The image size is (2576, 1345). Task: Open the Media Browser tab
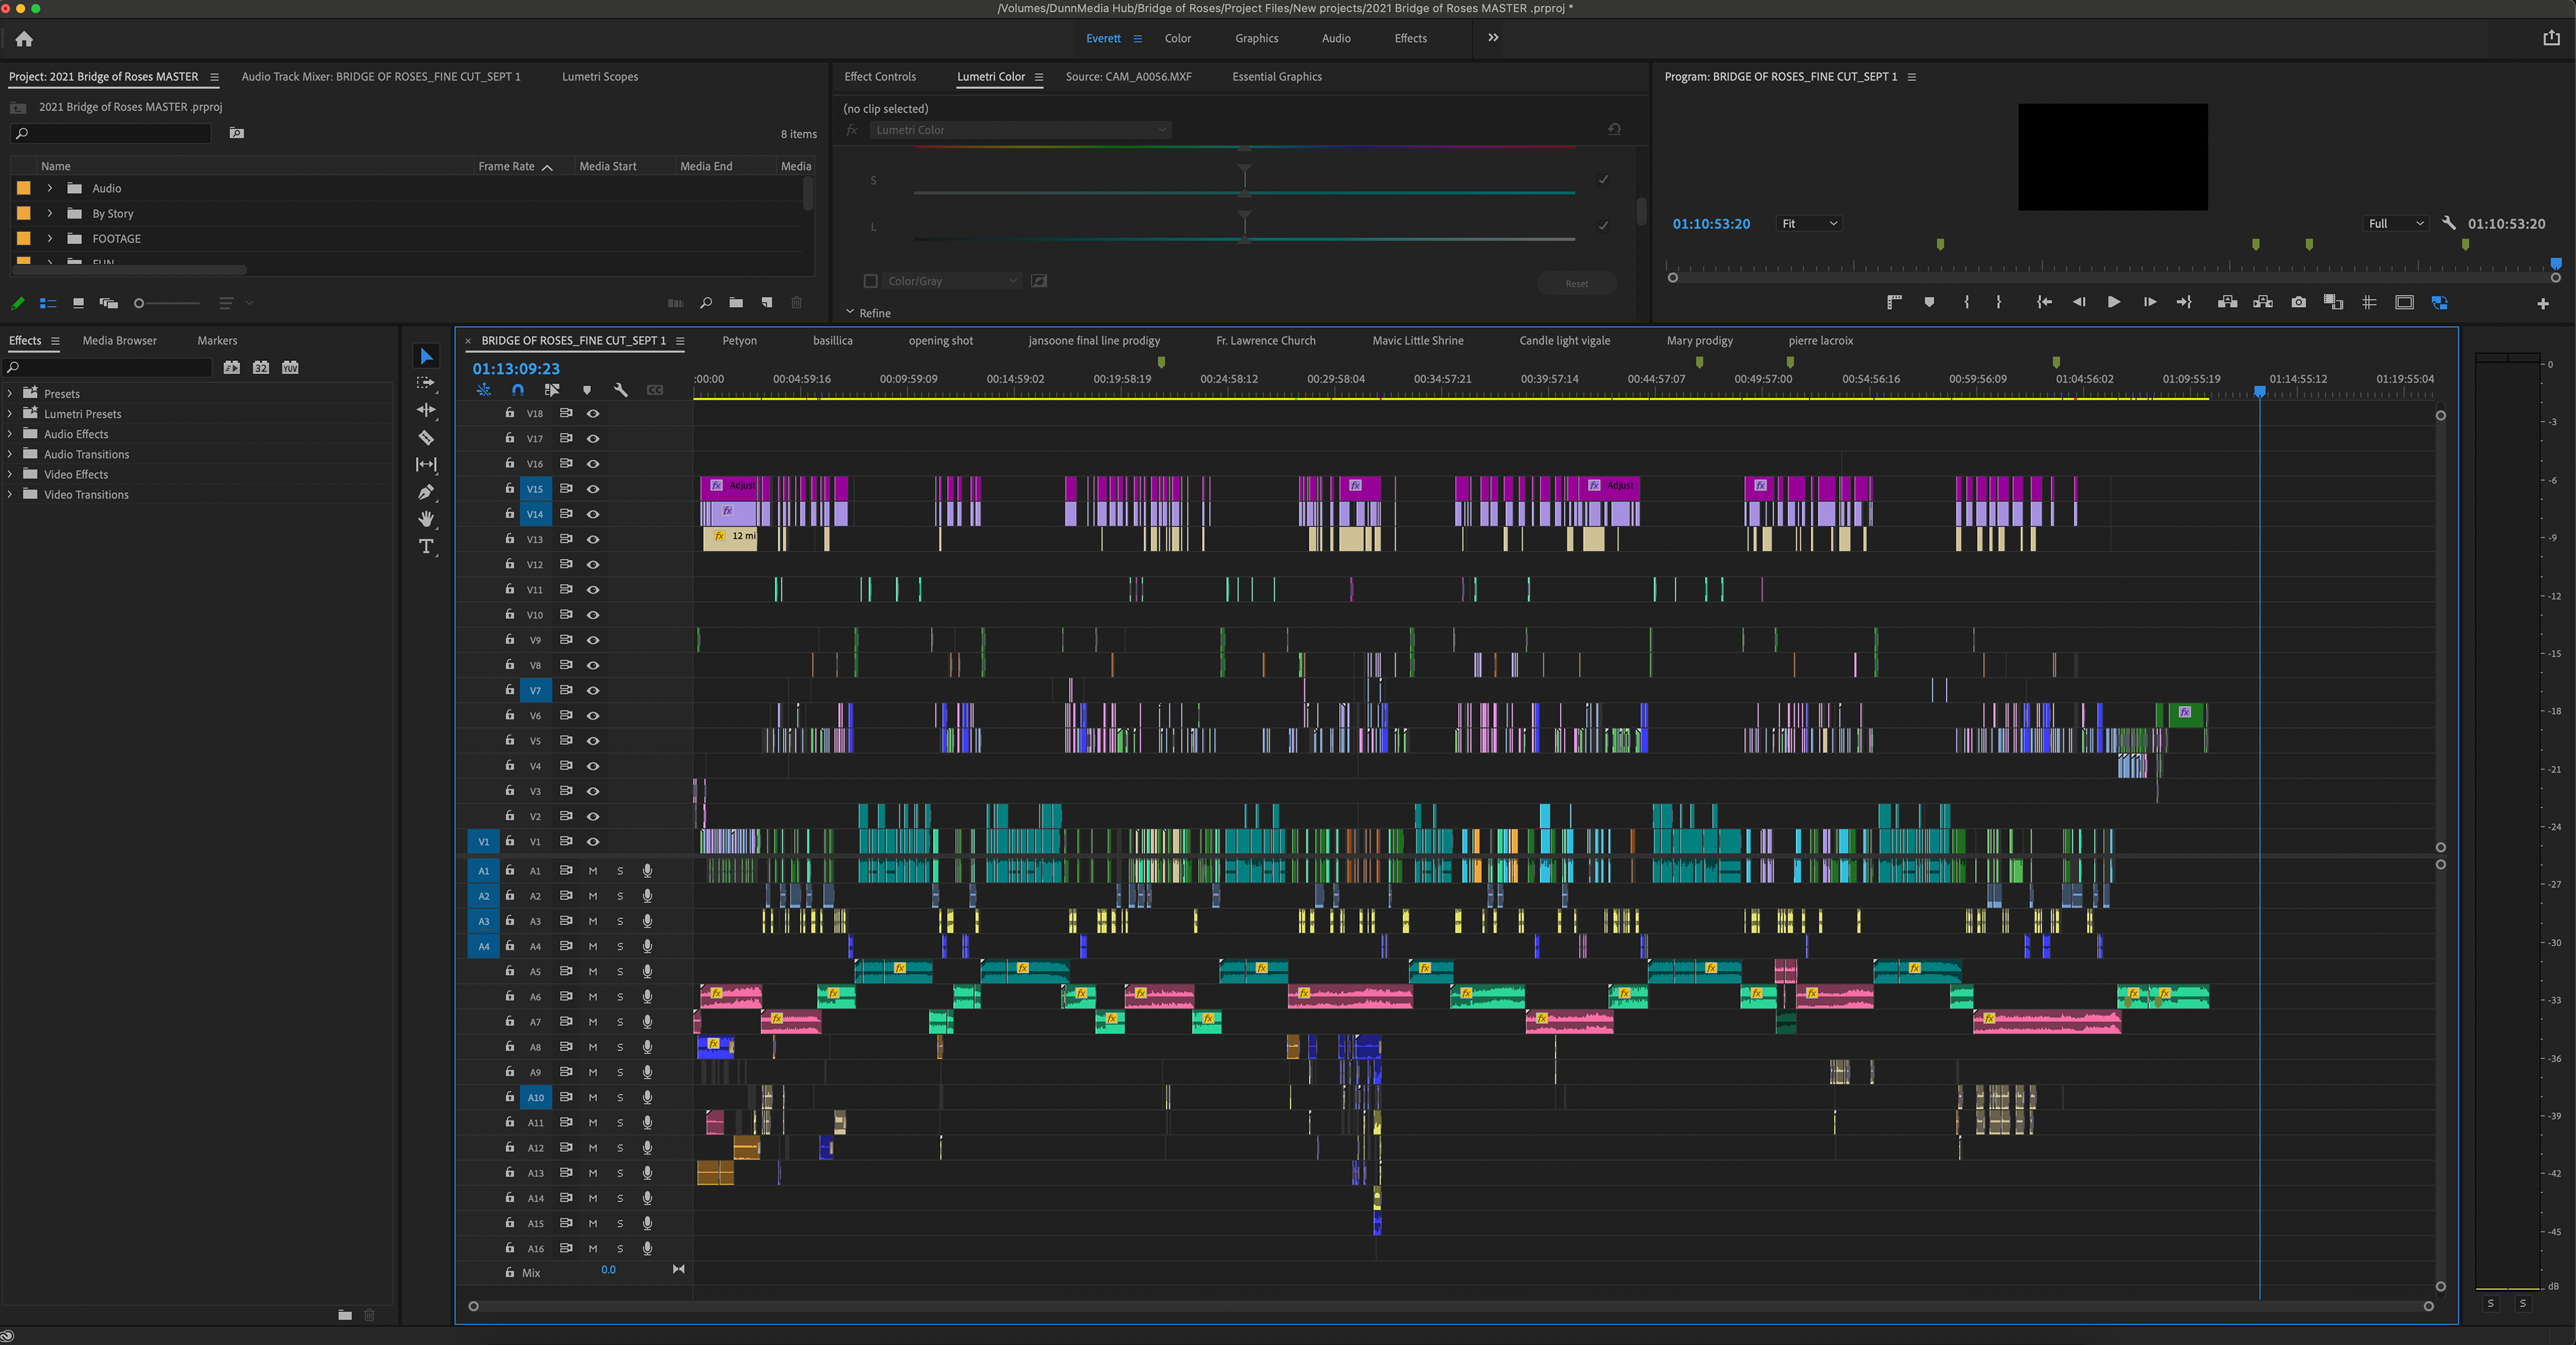[x=119, y=341]
